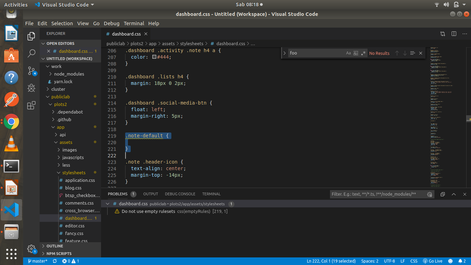Switch to the TERMINAL panel tab
Image resolution: width=471 pixels, height=265 pixels.
point(211,194)
